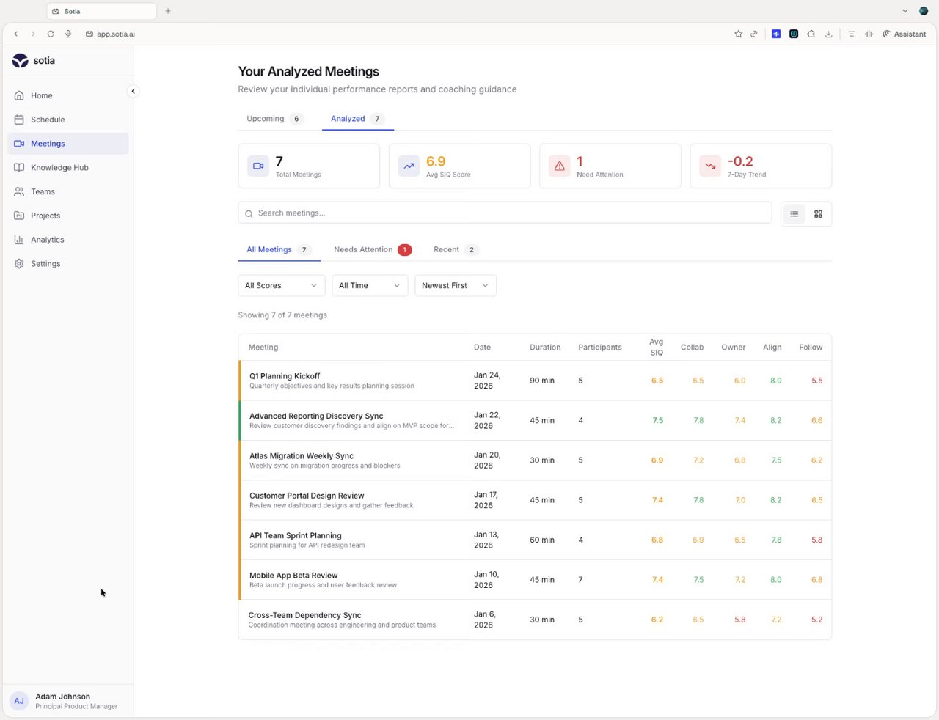Viewport: 939px width, 720px height.
Task: Click the Duration column header
Action: pos(545,348)
